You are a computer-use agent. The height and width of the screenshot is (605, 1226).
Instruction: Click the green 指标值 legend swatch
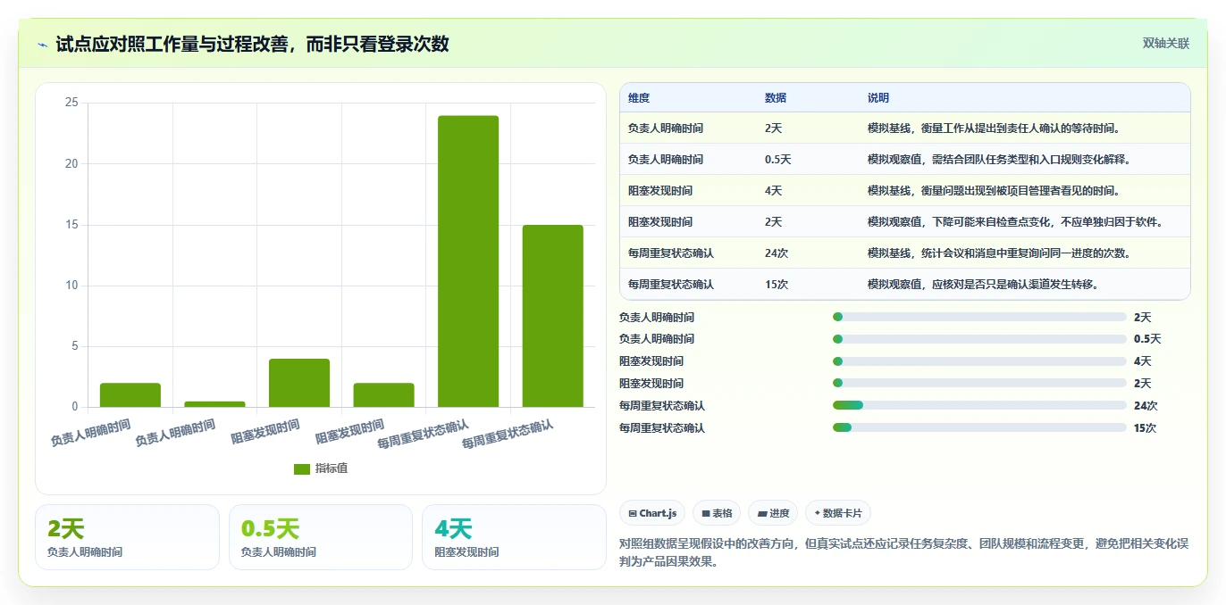coord(302,468)
